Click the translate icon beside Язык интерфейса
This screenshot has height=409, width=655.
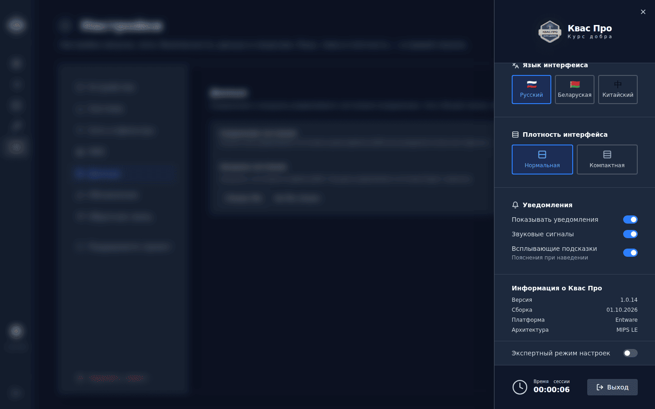(515, 65)
